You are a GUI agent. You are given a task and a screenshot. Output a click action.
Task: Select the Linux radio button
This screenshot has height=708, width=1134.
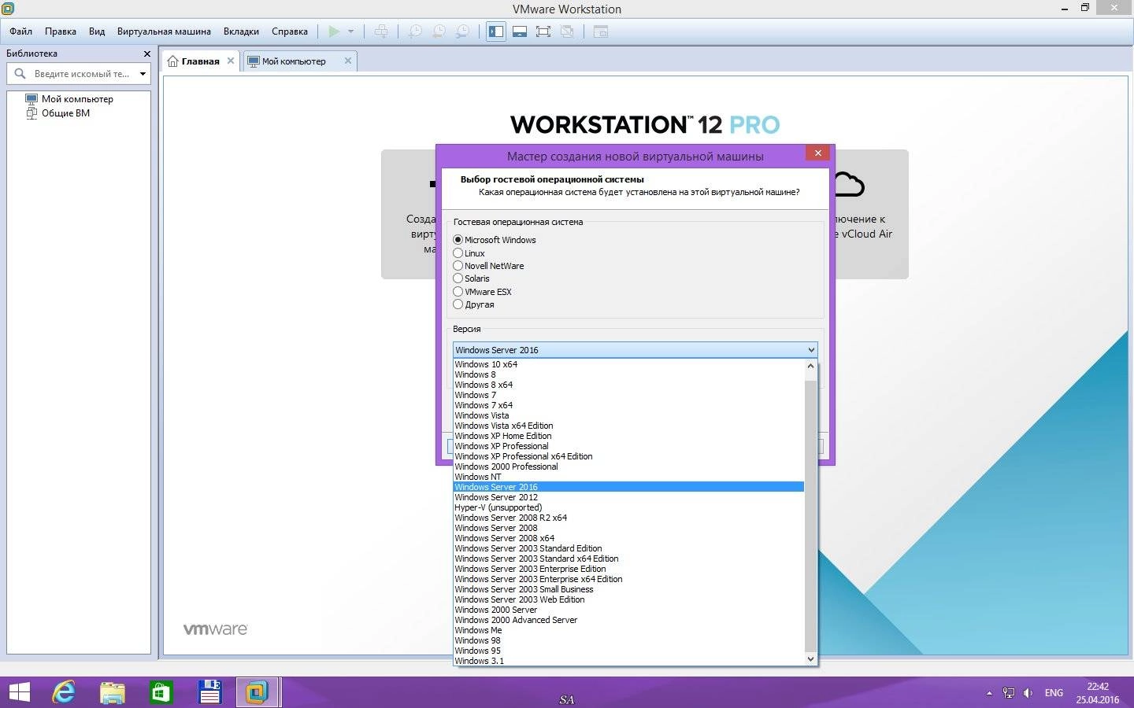point(458,253)
